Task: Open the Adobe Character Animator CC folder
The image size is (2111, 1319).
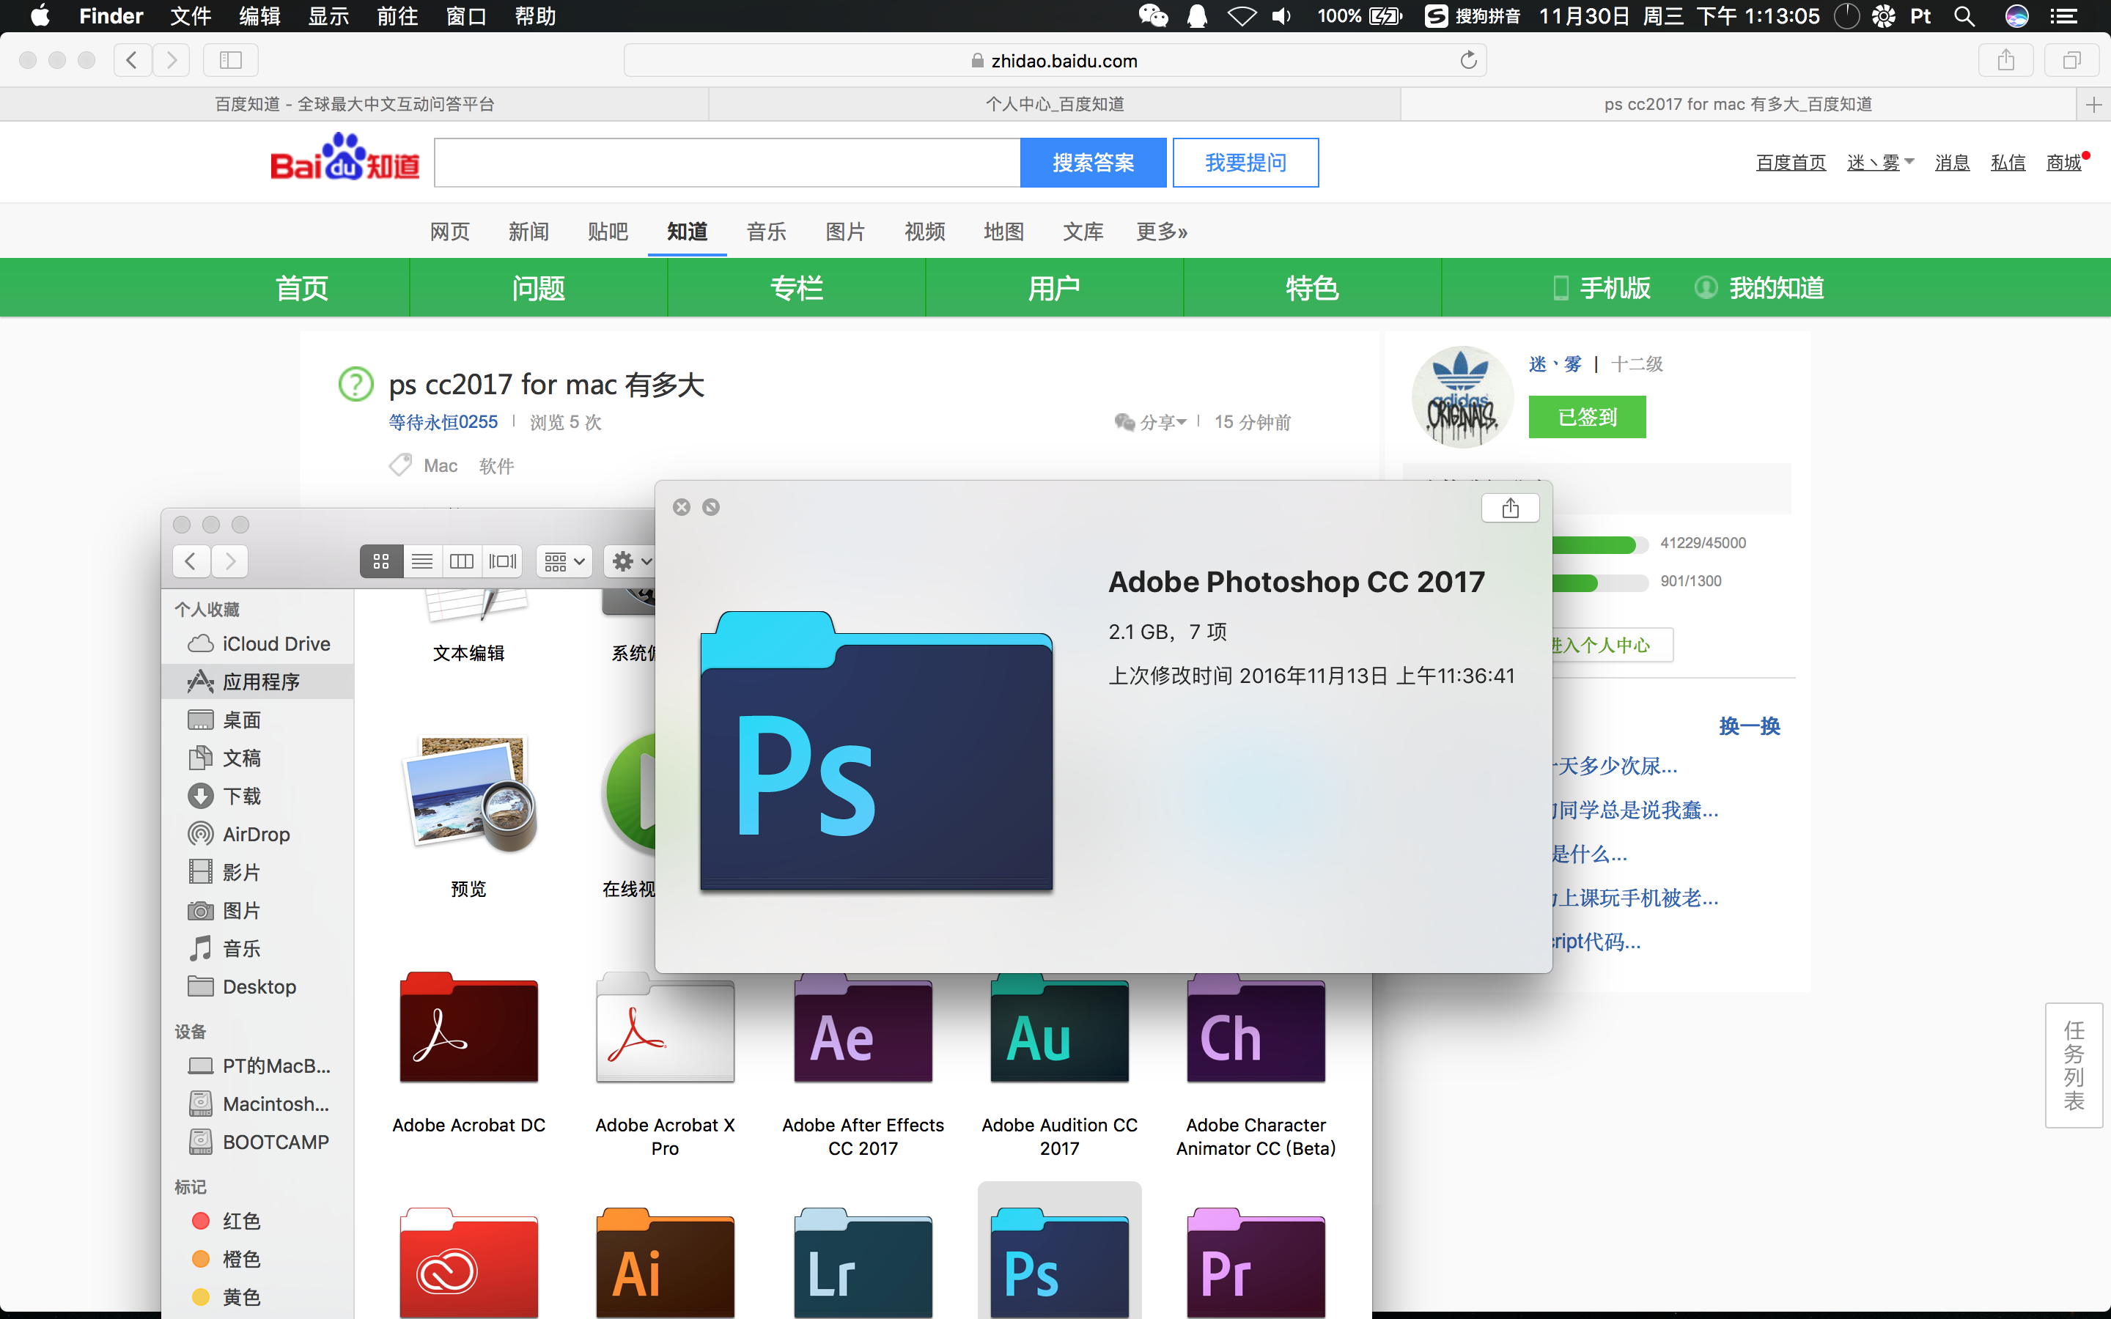Action: point(1256,1034)
